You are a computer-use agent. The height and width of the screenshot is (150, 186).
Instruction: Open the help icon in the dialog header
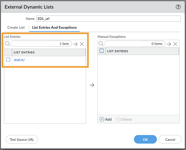(178, 7)
